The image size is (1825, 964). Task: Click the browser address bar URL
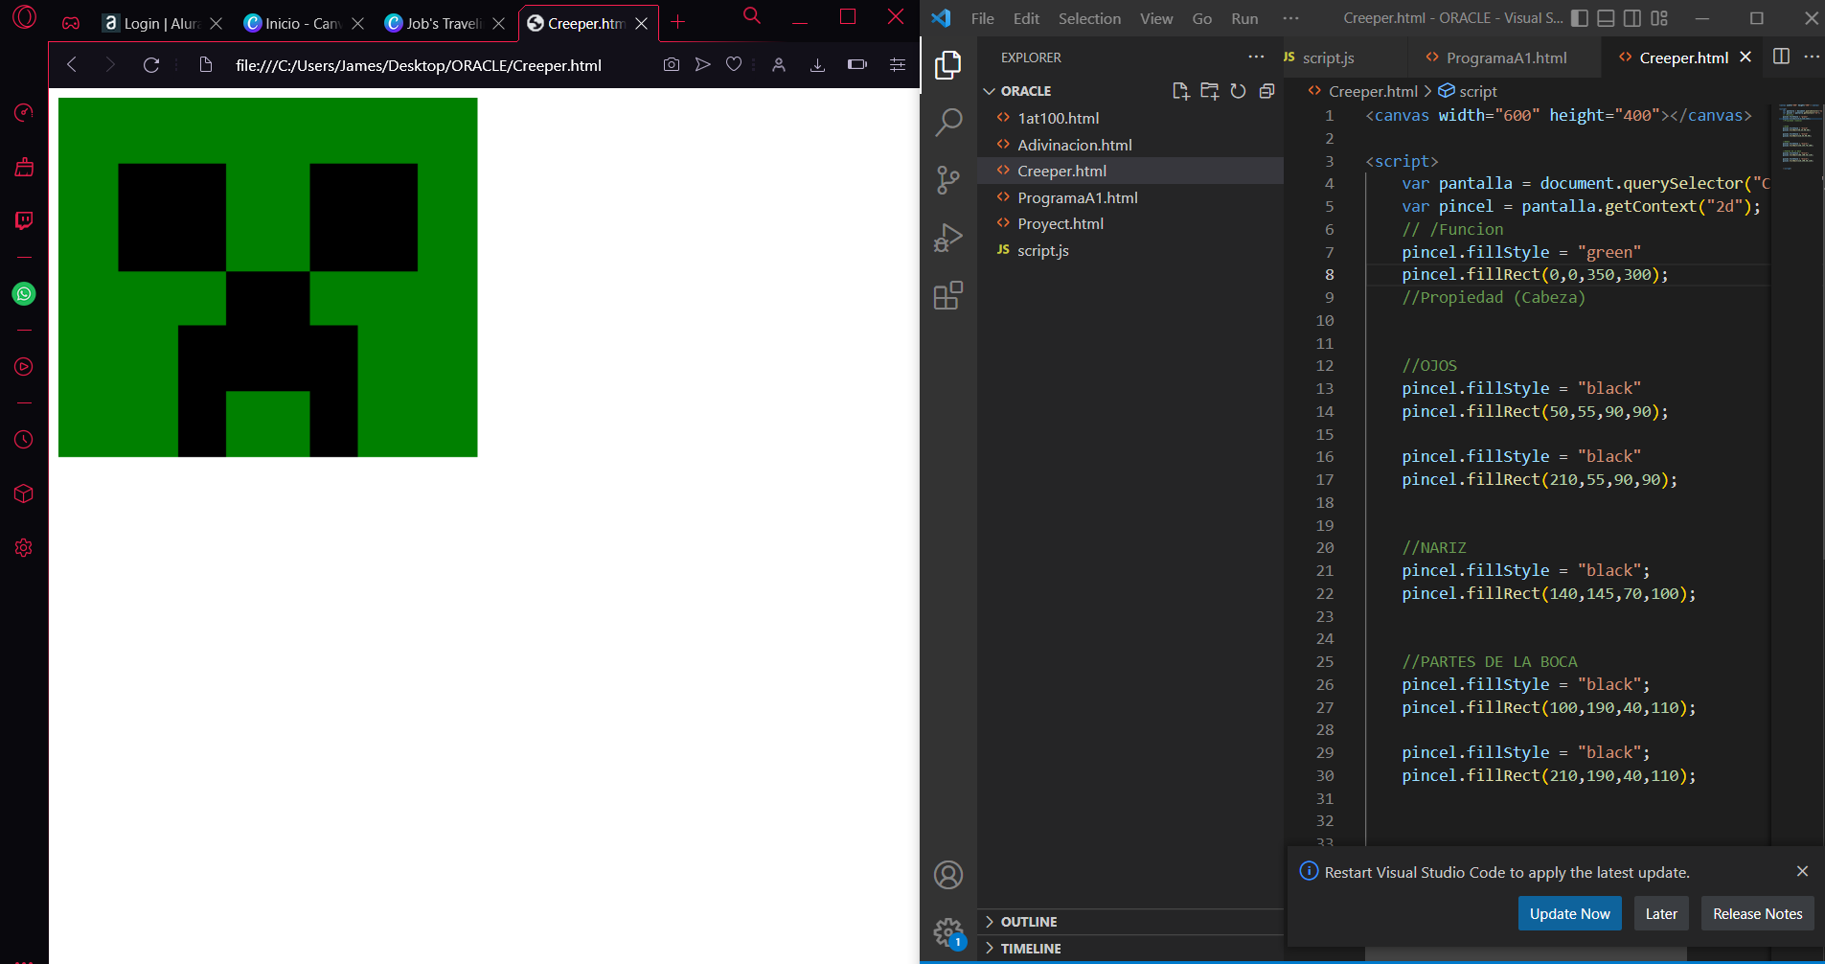tap(419, 65)
